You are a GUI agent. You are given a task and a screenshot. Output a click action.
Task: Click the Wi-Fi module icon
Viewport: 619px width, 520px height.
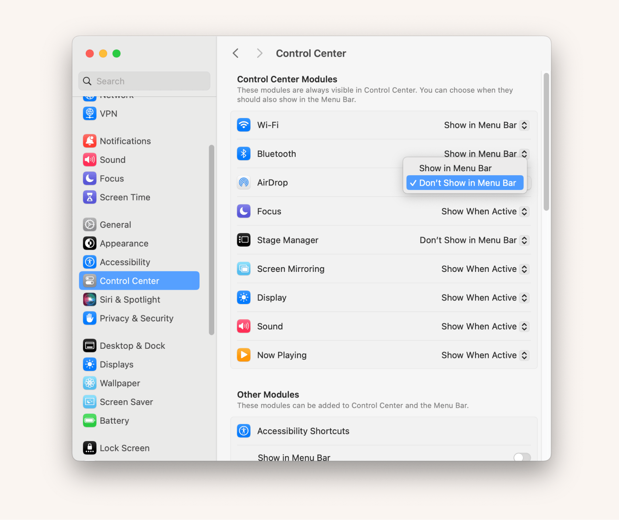(244, 125)
